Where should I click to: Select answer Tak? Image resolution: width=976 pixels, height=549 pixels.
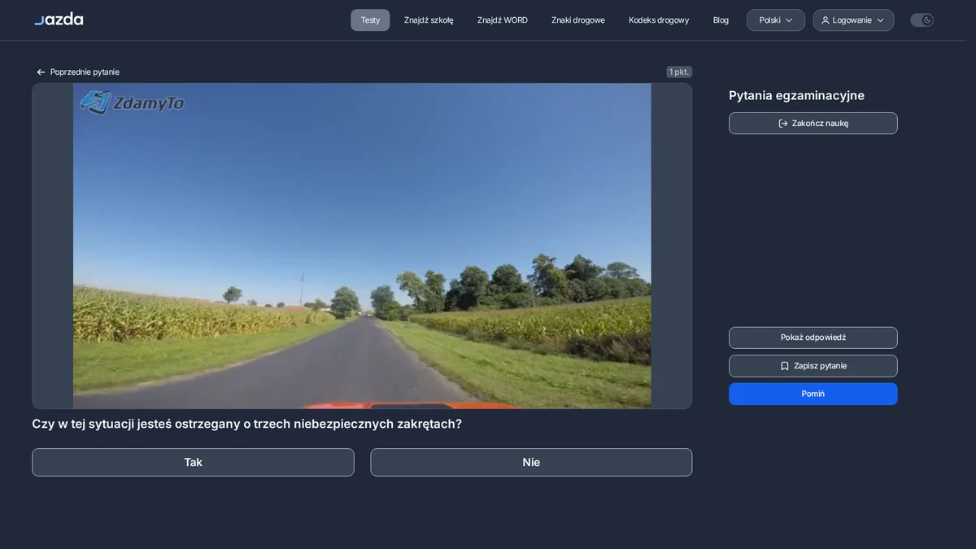[x=193, y=462]
